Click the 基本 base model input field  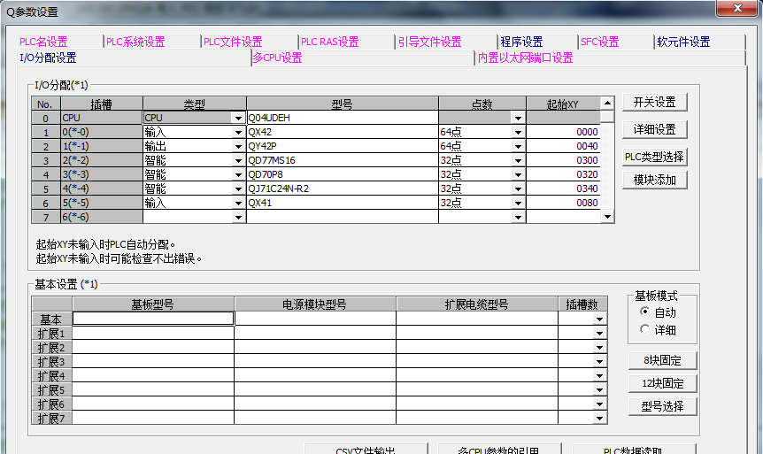(x=152, y=319)
